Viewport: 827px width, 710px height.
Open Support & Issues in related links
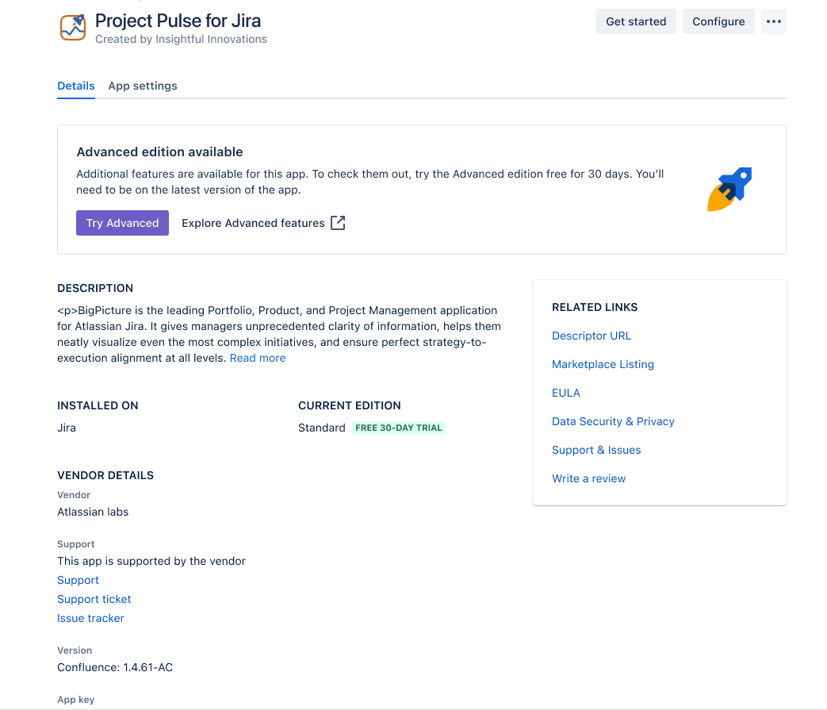(x=596, y=450)
